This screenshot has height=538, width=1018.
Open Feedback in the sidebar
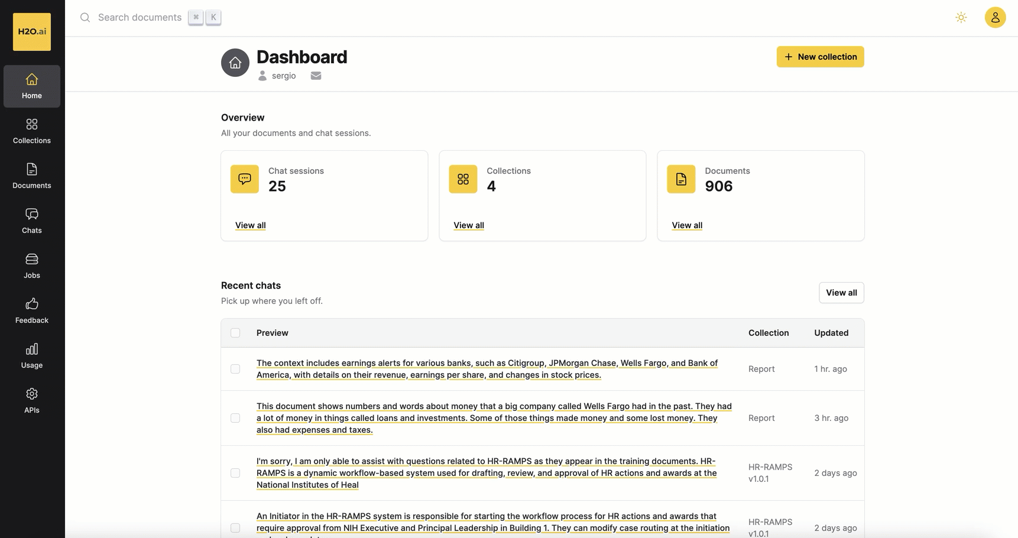point(32,311)
